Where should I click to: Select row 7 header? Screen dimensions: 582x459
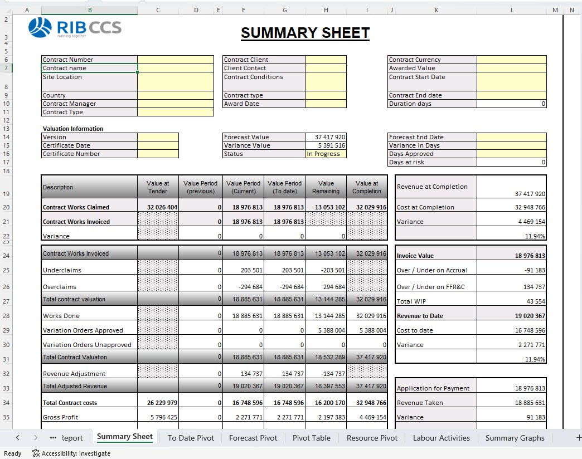tap(6, 68)
